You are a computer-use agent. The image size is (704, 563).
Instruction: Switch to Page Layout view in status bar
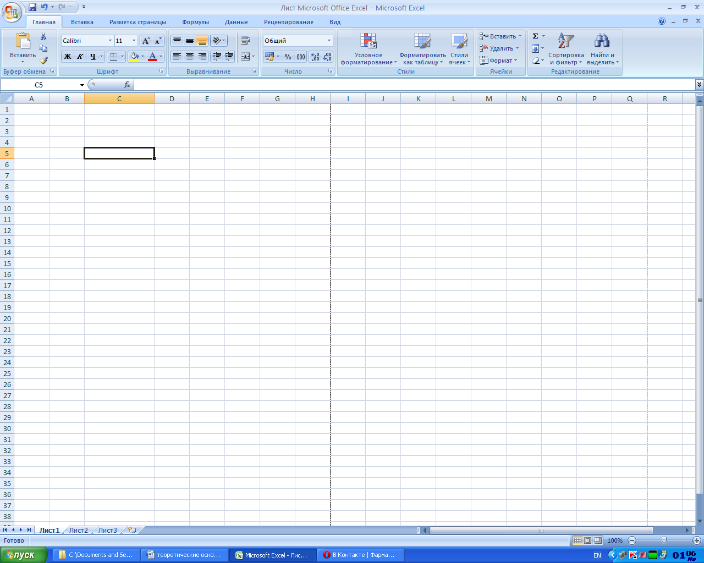point(588,540)
